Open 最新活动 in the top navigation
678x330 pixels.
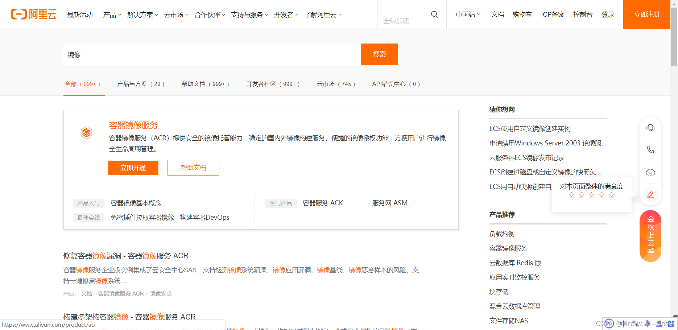[x=80, y=15]
